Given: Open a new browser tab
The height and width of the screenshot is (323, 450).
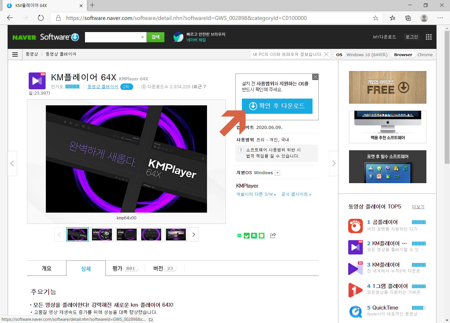Looking at the screenshot, I should tap(92, 5).
